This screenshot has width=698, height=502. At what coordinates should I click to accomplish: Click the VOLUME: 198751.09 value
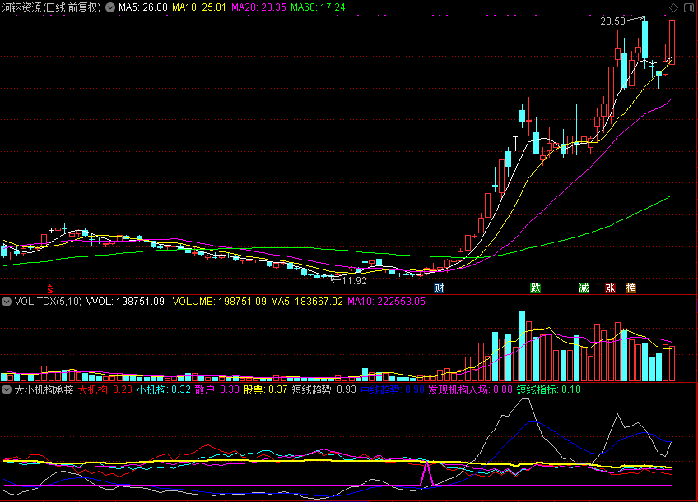point(220,302)
